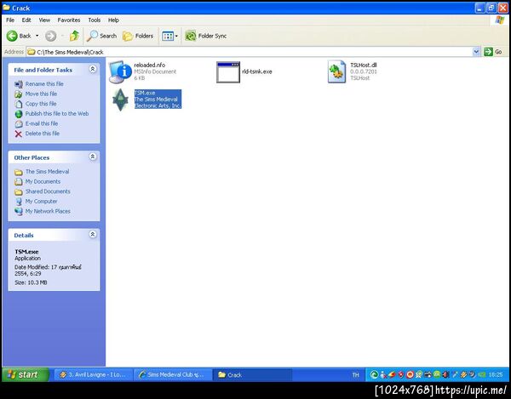Collapse the Details panel
Viewport: 511px width, 399px height.
point(93,234)
